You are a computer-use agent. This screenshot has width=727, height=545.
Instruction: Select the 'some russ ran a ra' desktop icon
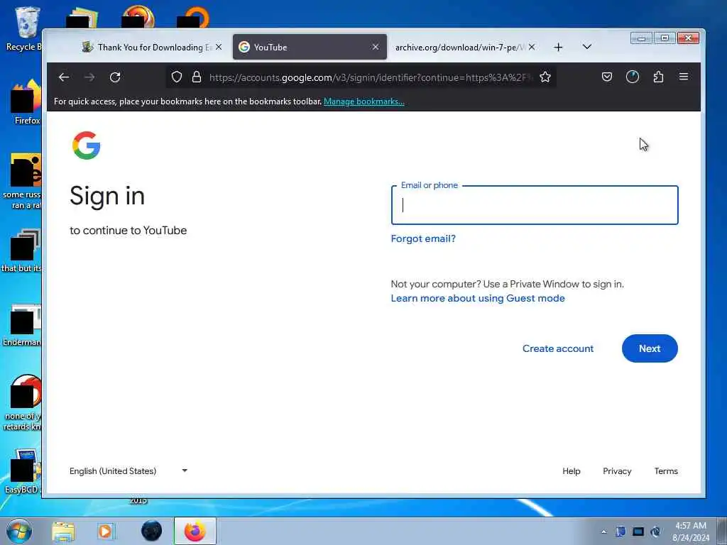point(22,182)
